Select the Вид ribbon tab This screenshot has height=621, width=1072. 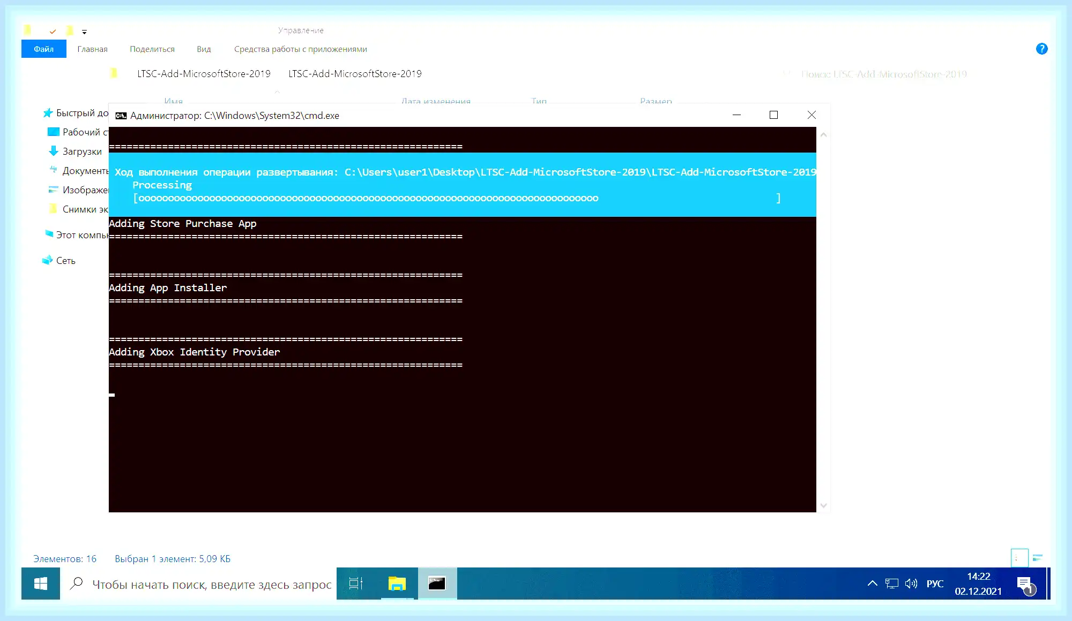click(204, 49)
